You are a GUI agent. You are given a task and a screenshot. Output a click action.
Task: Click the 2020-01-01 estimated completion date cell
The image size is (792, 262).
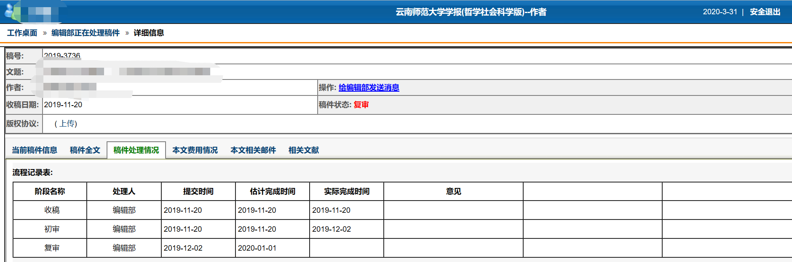coord(257,248)
